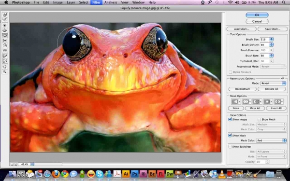Select the Pucker tool
This screenshot has width=290, height=181.
[5, 30]
